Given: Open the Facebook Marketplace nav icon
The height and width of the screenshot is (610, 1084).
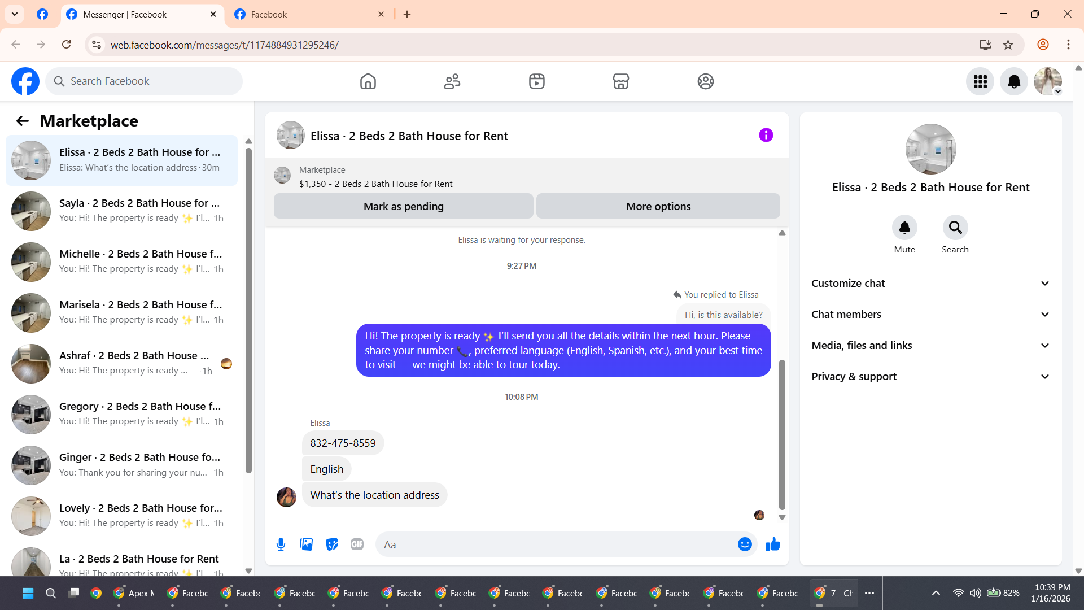Looking at the screenshot, I should (x=620, y=81).
